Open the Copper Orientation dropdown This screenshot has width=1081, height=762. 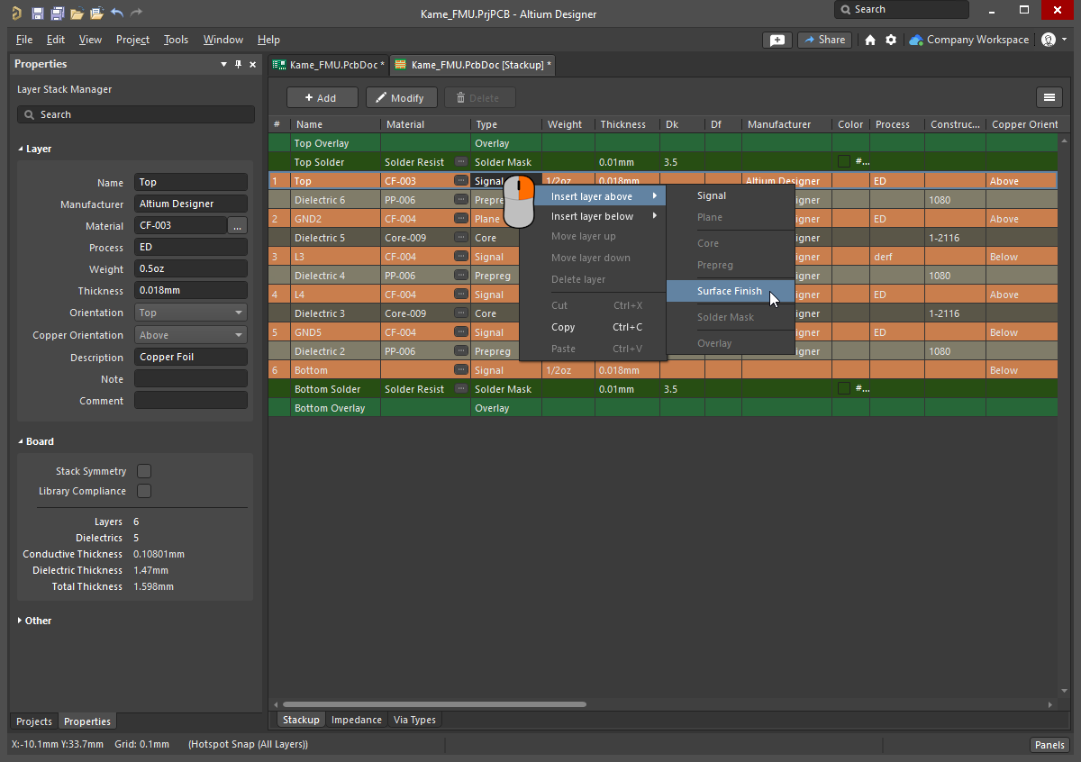[x=191, y=335]
